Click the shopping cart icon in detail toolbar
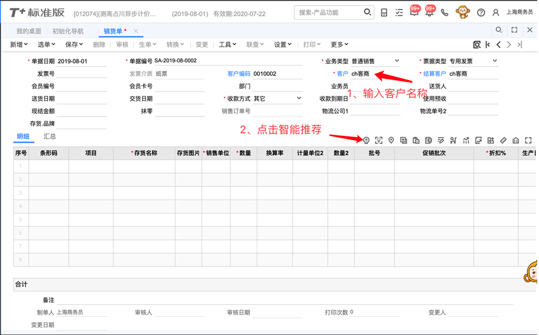 pyautogui.click(x=453, y=140)
